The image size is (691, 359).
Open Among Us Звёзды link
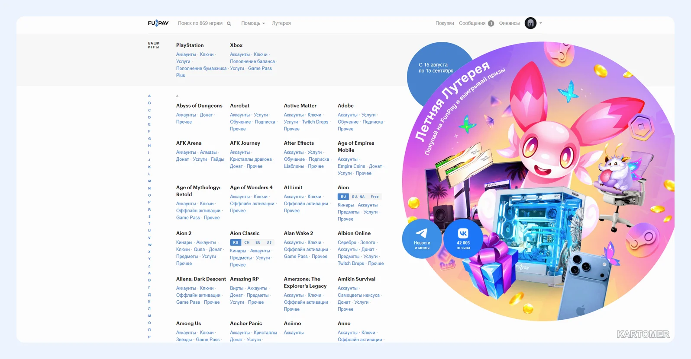pos(184,340)
